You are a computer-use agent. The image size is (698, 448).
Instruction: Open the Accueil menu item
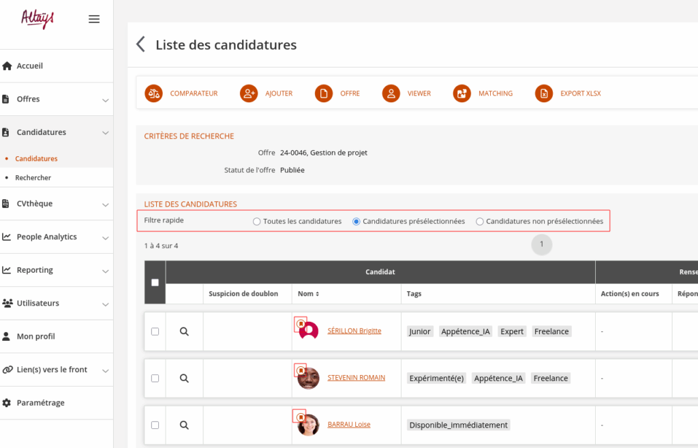(30, 66)
